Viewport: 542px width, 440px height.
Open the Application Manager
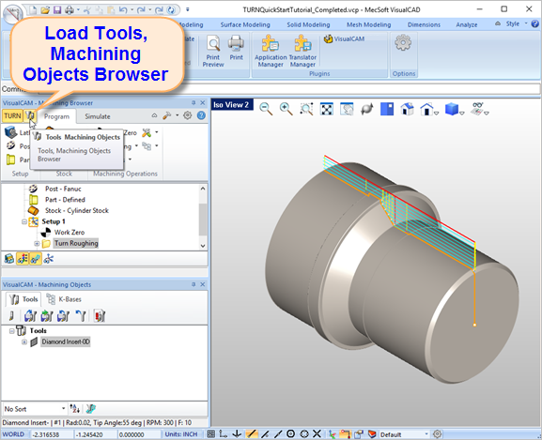271,51
